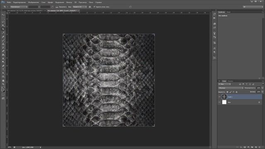Open the 'Фильтр' menu
Image resolution: width=265 pixels, height=149 pixels.
[x=69, y=2]
